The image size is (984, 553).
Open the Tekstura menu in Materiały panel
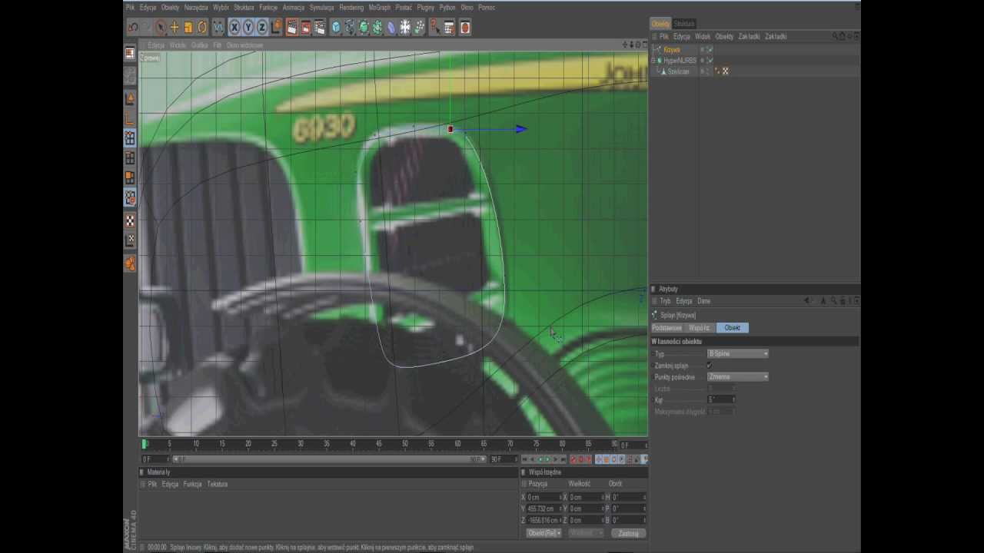tap(218, 485)
